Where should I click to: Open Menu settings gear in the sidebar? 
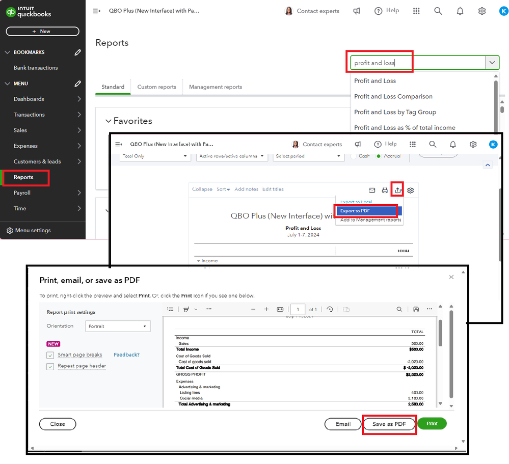(x=10, y=230)
